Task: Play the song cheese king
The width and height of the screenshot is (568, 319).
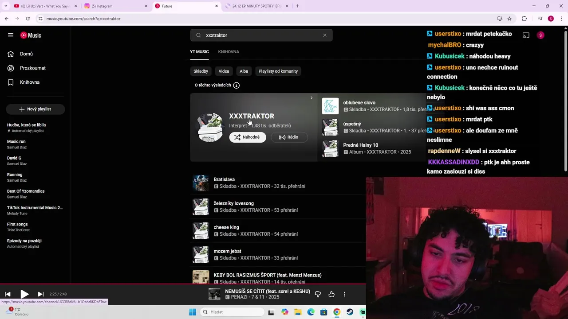Action: (x=226, y=227)
